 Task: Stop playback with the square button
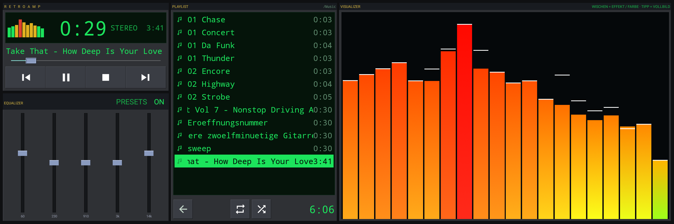click(106, 77)
